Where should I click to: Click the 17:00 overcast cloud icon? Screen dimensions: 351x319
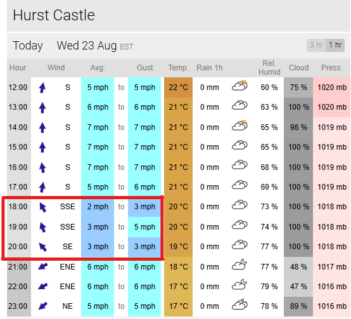click(x=239, y=185)
